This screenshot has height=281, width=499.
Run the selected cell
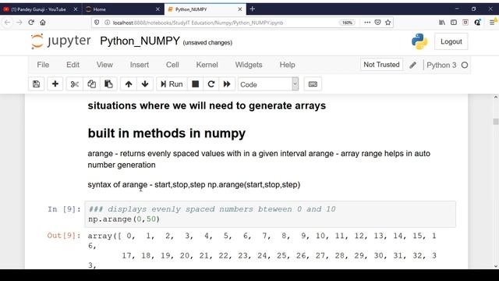[x=172, y=84]
